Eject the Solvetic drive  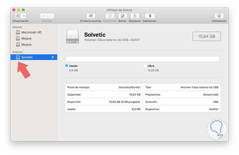coord(53,57)
